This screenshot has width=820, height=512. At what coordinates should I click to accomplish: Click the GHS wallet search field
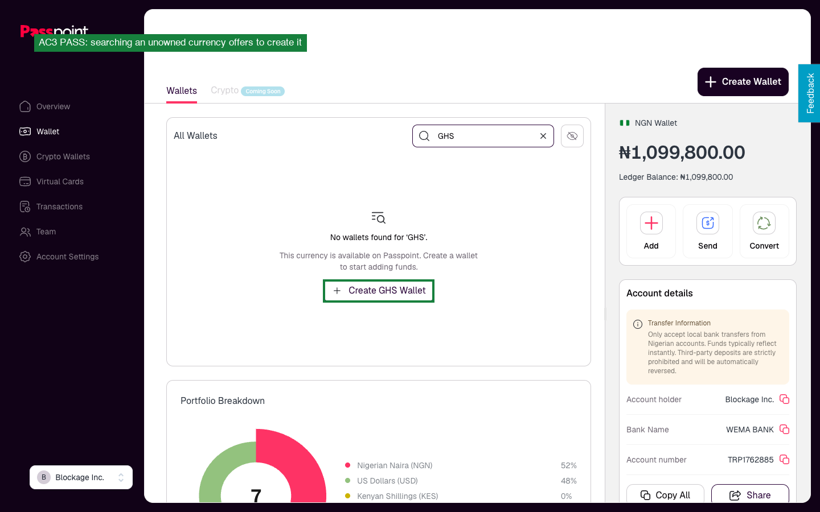(x=483, y=136)
